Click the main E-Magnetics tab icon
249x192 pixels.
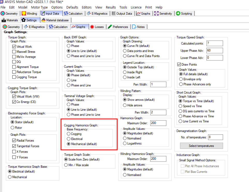89,13
